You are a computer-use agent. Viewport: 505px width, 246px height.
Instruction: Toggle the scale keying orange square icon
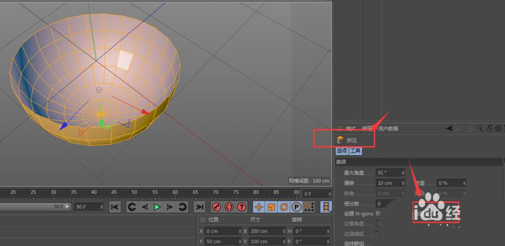coord(271,207)
